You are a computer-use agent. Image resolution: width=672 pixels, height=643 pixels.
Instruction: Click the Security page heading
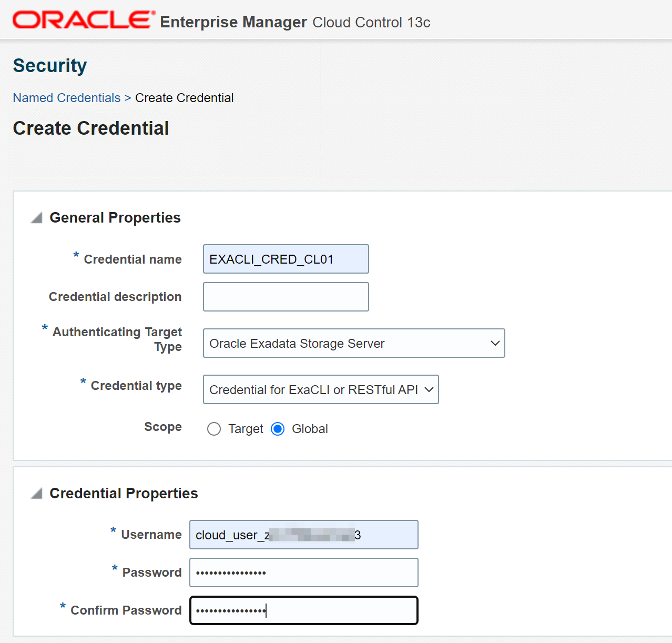pos(50,66)
